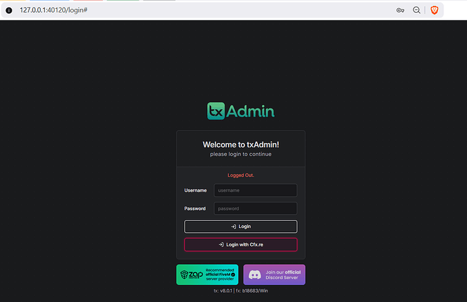Click the Username label
This screenshot has height=302, width=467.
pos(196,190)
